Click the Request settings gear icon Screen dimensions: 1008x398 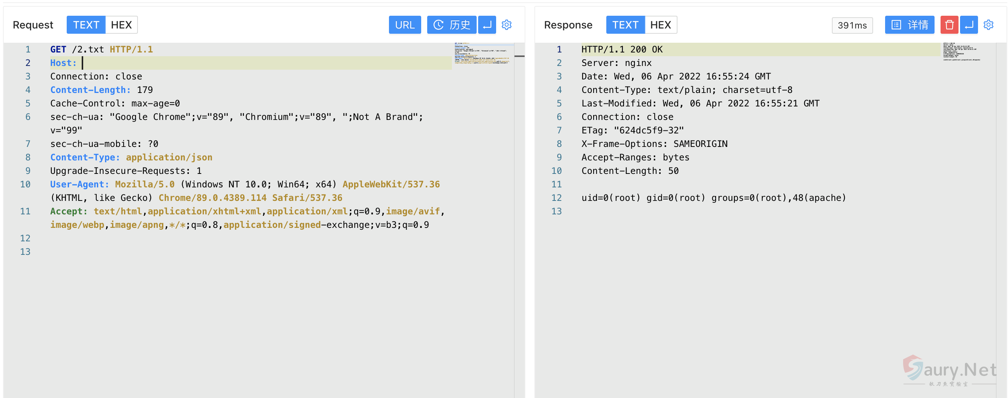tap(506, 25)
